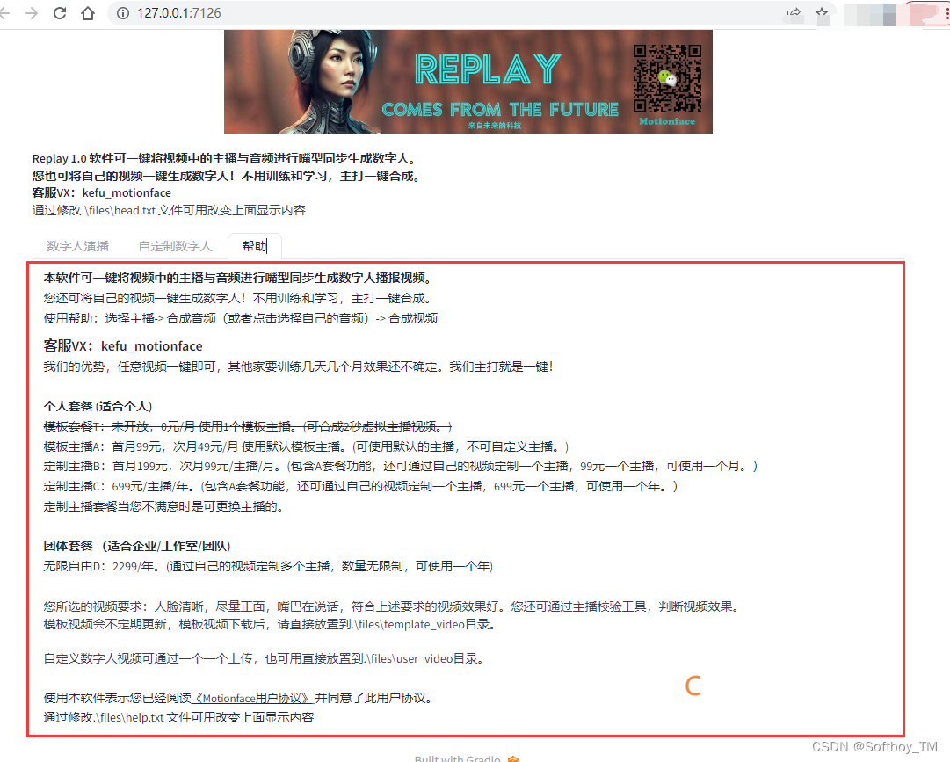950x762 pixels.
Task: Click the QR code in the banner
Action: (x=667, y=79)
